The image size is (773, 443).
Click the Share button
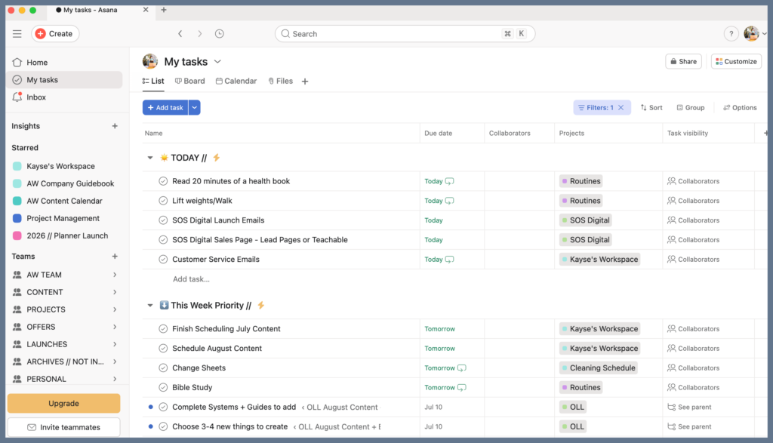click(683, 62)
